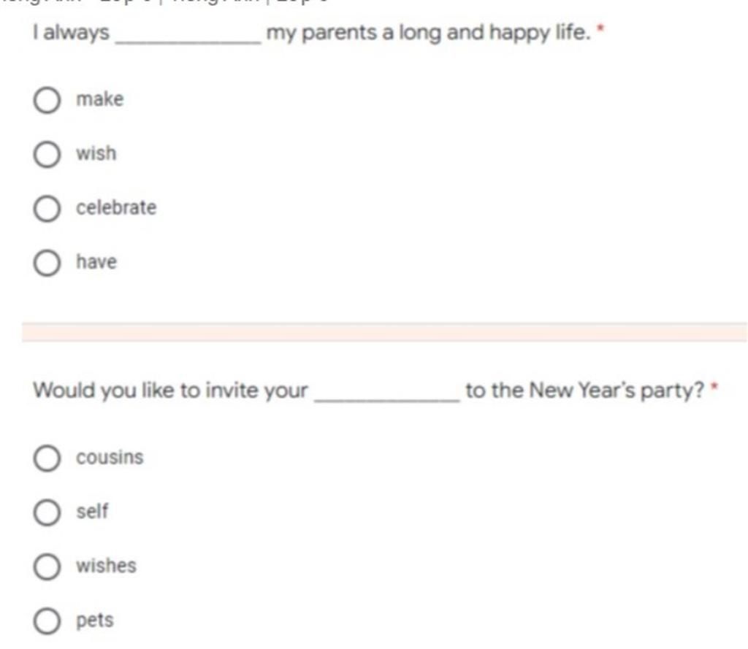Click the 'make' answer label text
The width and height of the screenshot is (748, 649).
(x=99, y=99)
